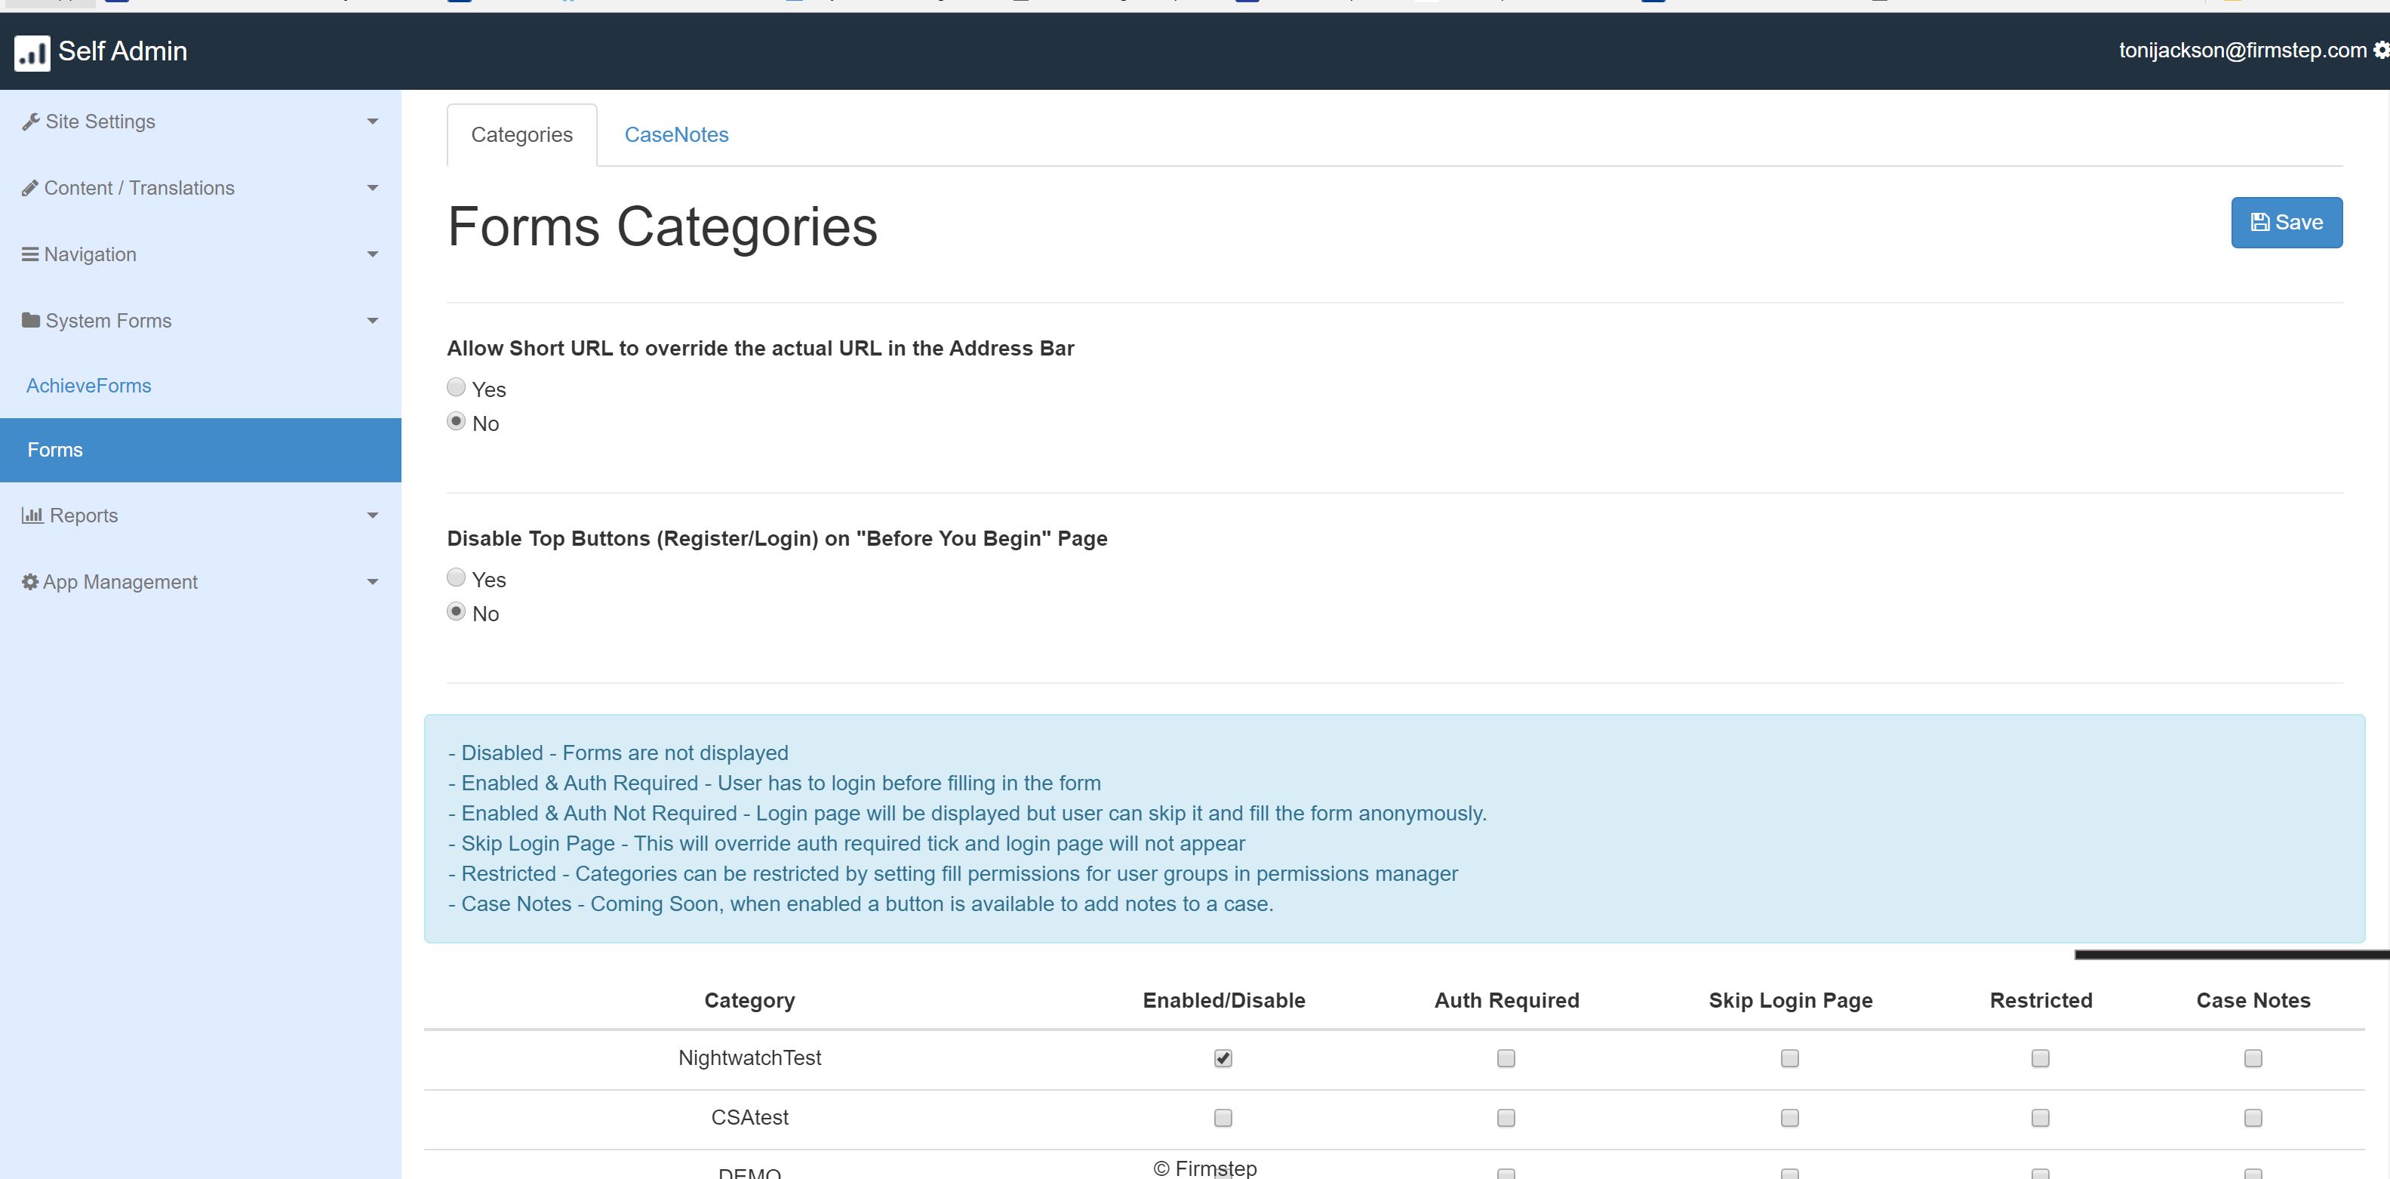
Task: Check Auth Required for CSAtest
Action: click(1506, 1118)
